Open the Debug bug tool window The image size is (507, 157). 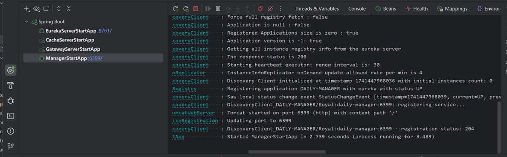click(11, 101)
